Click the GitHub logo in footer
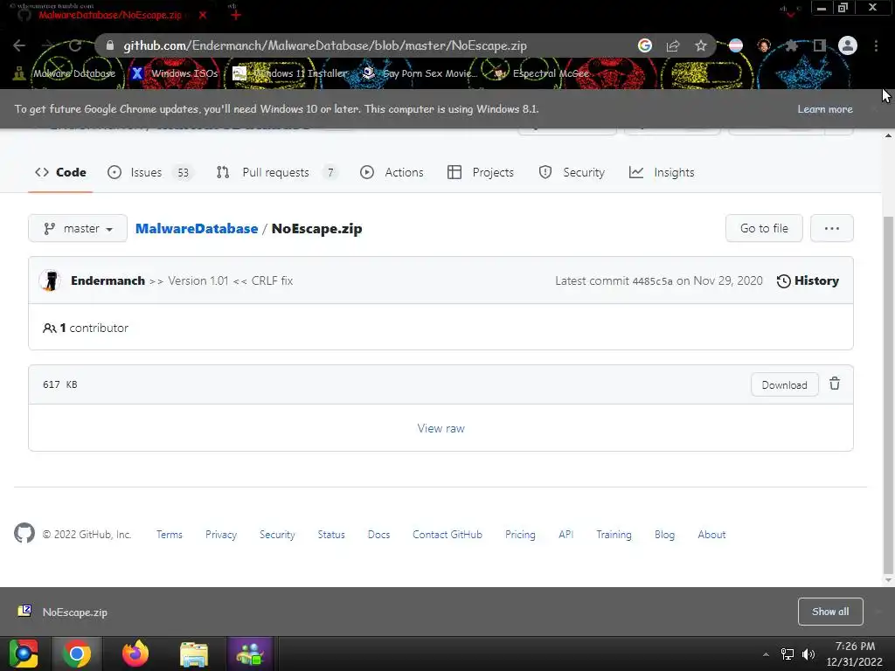 pyautogui.click(x=24, y=534)
